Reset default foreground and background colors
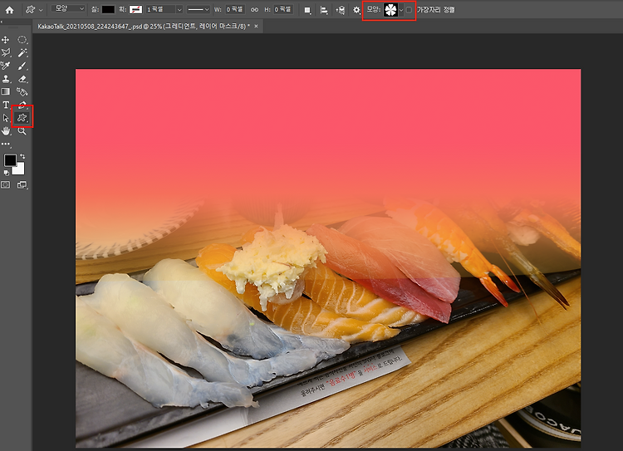This screenshot has height=451, width=623. (x=6, y=173)
